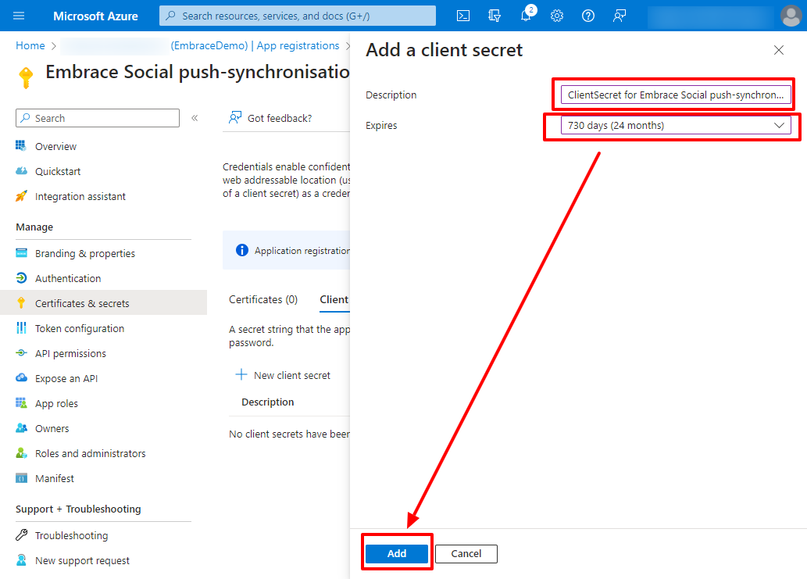Screen dimensions: 807x579
Task: Click the Home breadcrumb link
Action: (x=30, y=46)
